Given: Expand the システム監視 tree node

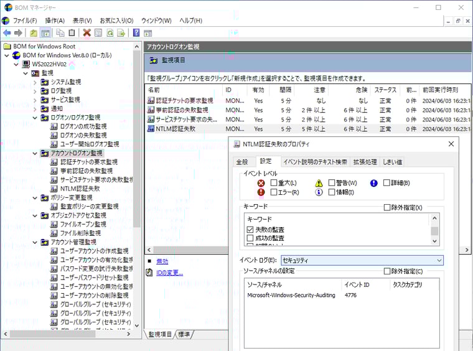Looking at the screenshot, I should coord(35,82).
